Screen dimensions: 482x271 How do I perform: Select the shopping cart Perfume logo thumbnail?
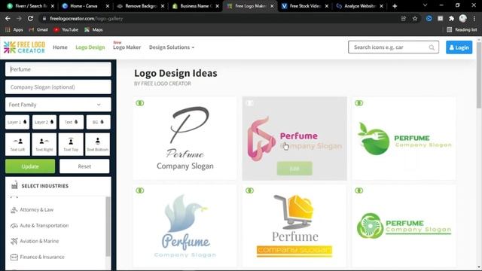[x=294, y=226]
